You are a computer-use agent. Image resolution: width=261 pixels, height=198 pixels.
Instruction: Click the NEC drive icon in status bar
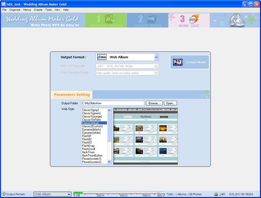coord(216,194)
